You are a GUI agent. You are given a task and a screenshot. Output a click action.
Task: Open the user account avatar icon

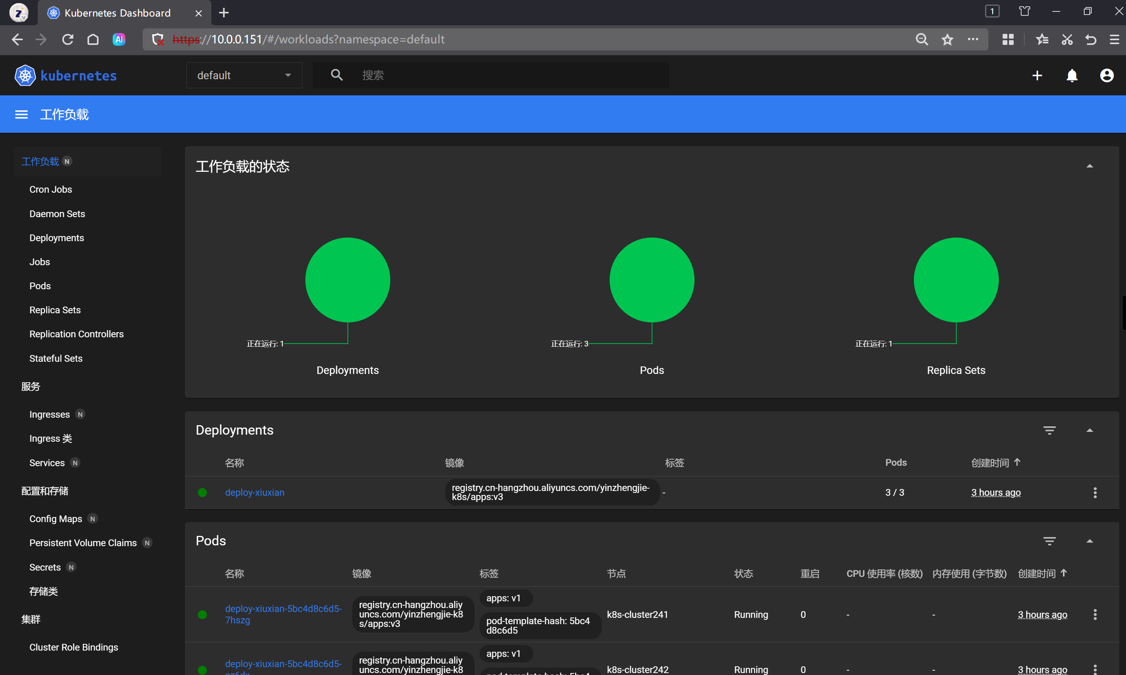point(1106,76)
